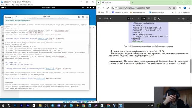Reload the page in Chrome
192x108 pixels.
(108, 8)
